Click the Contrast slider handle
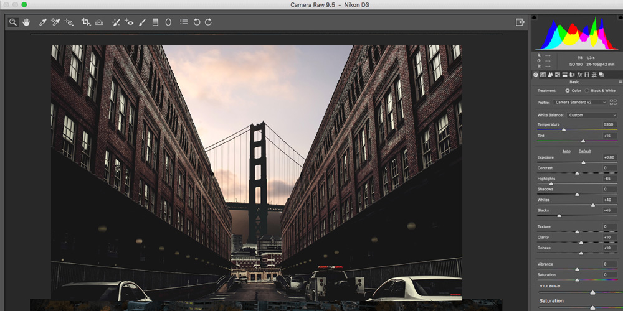This screenshot has width=623, height=311. click(x=577, y=174)
